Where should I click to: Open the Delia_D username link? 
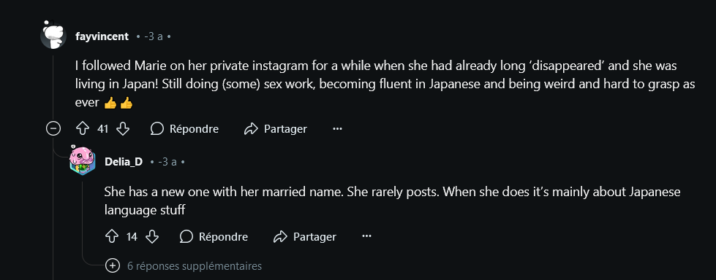(x=124, y=162)
